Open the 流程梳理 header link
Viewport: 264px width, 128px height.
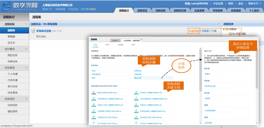(60, 9)
